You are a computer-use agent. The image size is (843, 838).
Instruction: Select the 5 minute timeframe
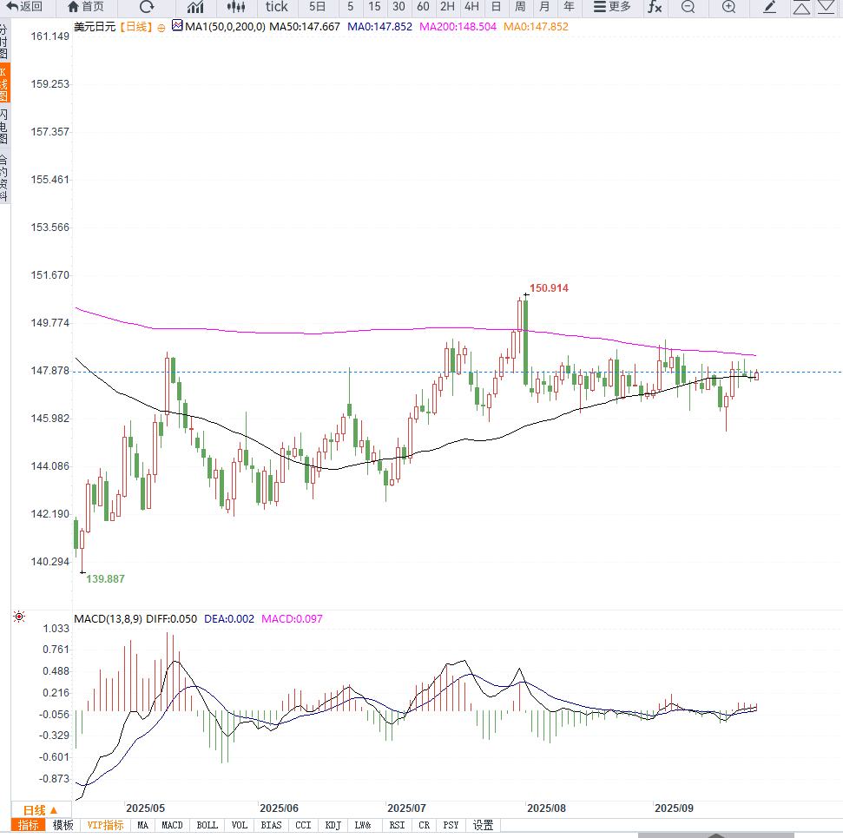point(351,6)
